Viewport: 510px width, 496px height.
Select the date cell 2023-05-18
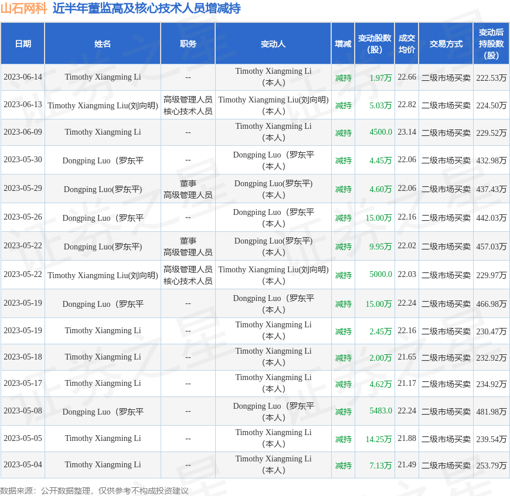[23, 357]
